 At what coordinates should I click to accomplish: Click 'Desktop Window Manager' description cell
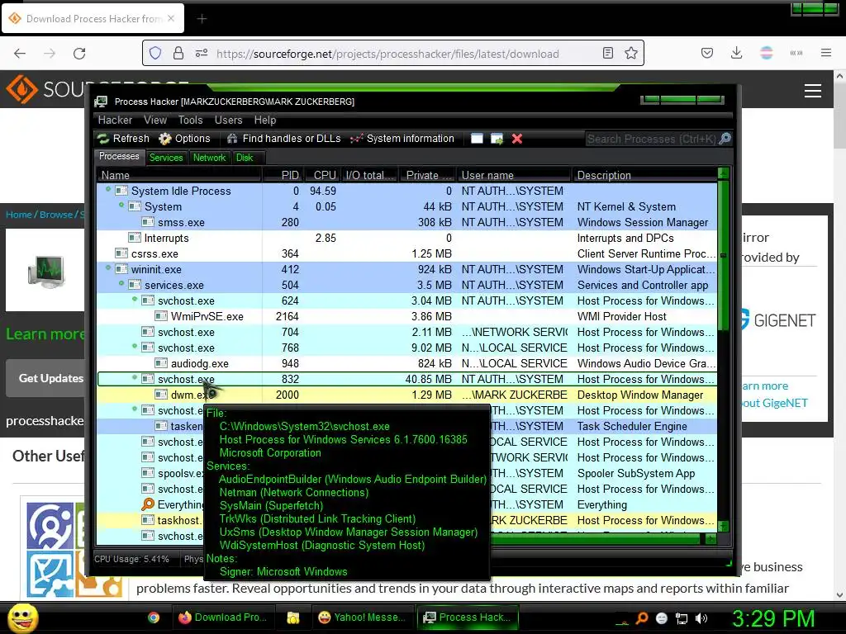(640, 395)
